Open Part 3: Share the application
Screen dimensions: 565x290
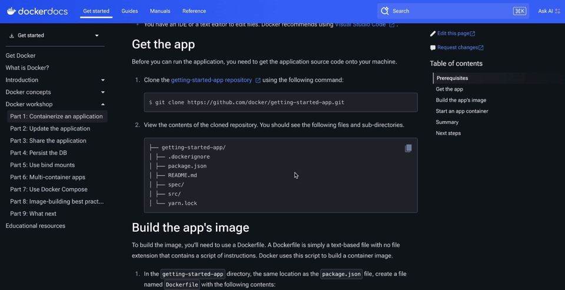tap(48, 141)
